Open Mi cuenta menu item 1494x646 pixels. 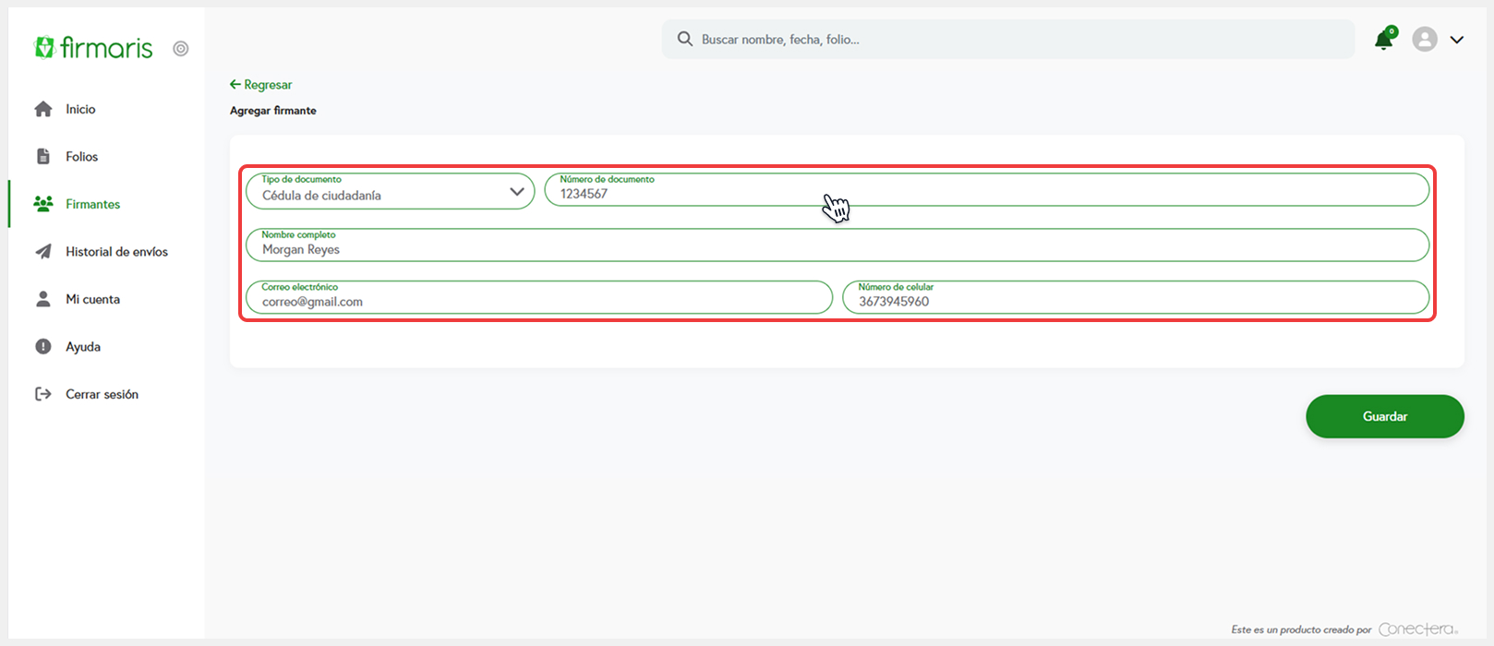(92, 299)
